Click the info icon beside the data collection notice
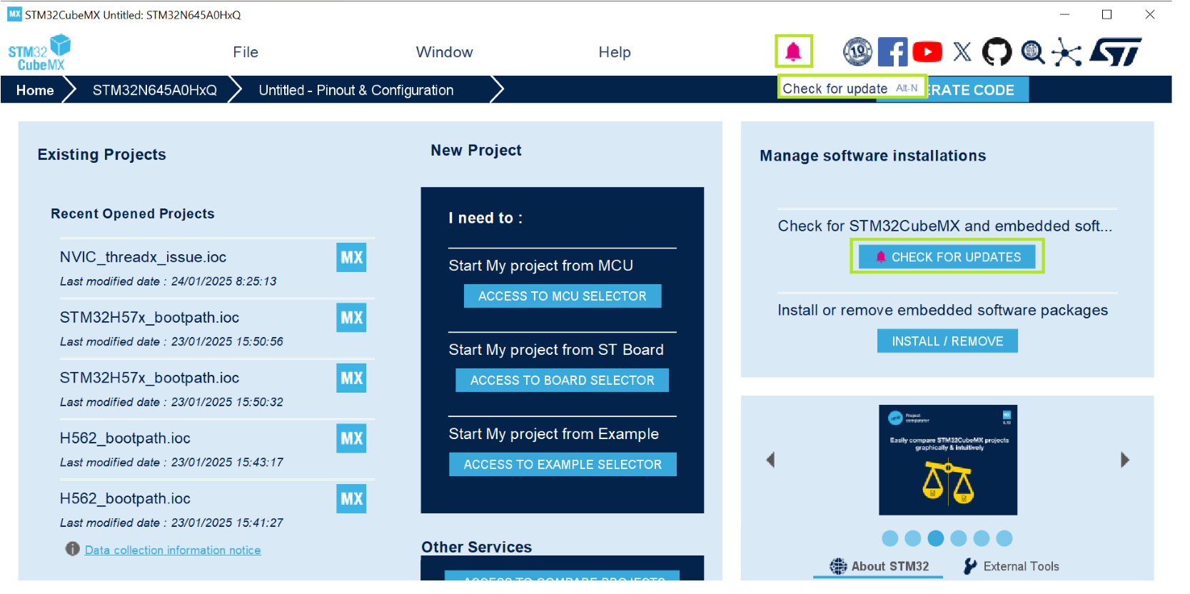The height and width of the screenshot is (594, 1190). (x=72, y=549)
